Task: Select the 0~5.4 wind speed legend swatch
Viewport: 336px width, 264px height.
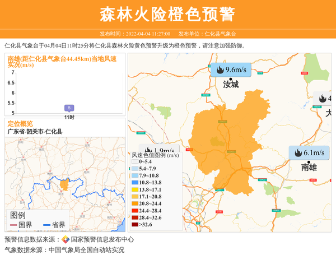Action: (x=135, y=161)
